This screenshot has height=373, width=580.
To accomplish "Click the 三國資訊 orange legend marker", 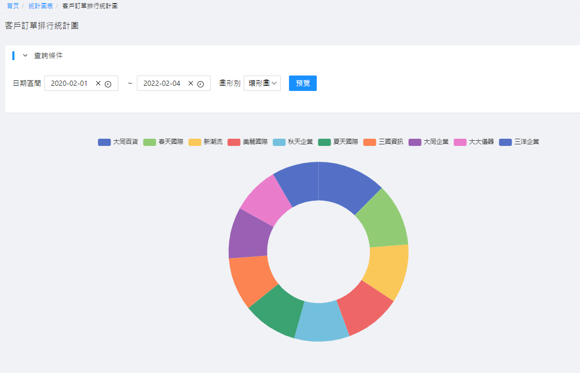I will coord(370,142).
